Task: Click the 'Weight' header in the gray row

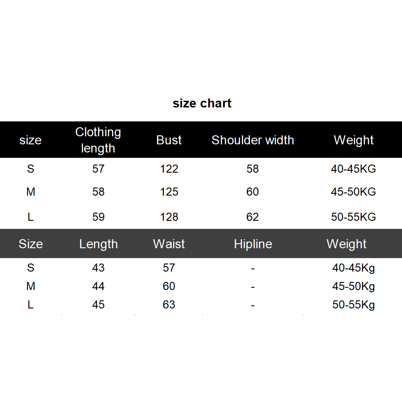Action: pos(346,244)
